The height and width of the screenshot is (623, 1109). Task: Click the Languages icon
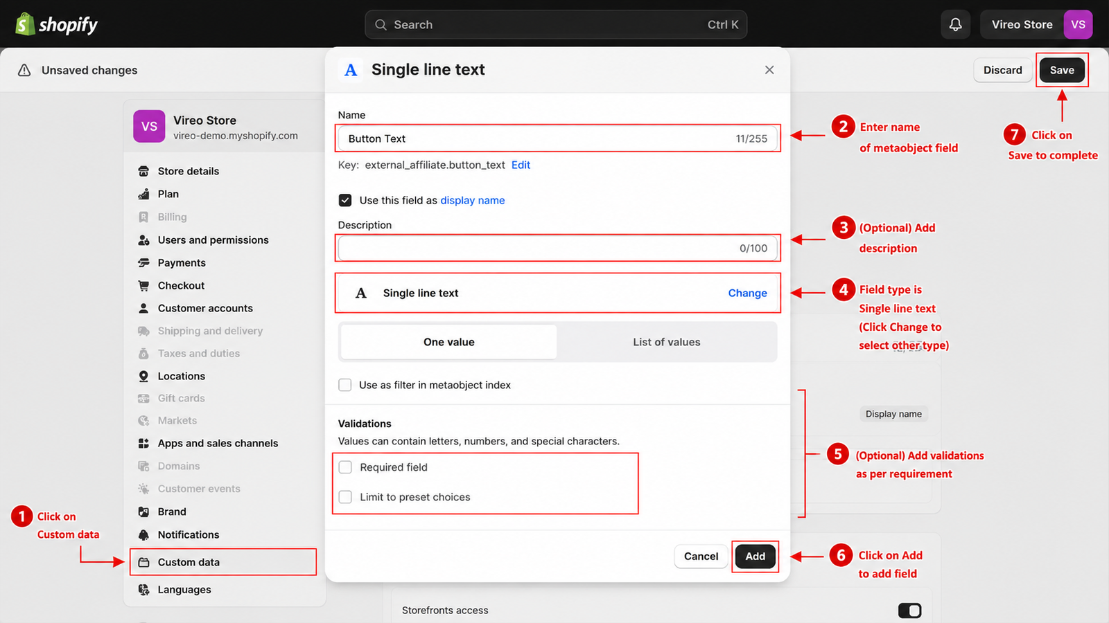tap(143, 590)
